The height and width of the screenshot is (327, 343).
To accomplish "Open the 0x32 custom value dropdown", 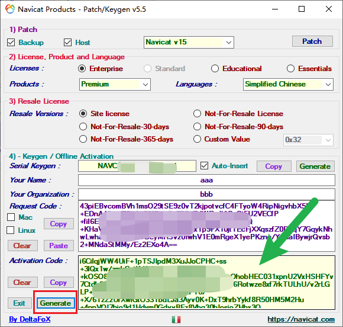I will click(308, 140).
